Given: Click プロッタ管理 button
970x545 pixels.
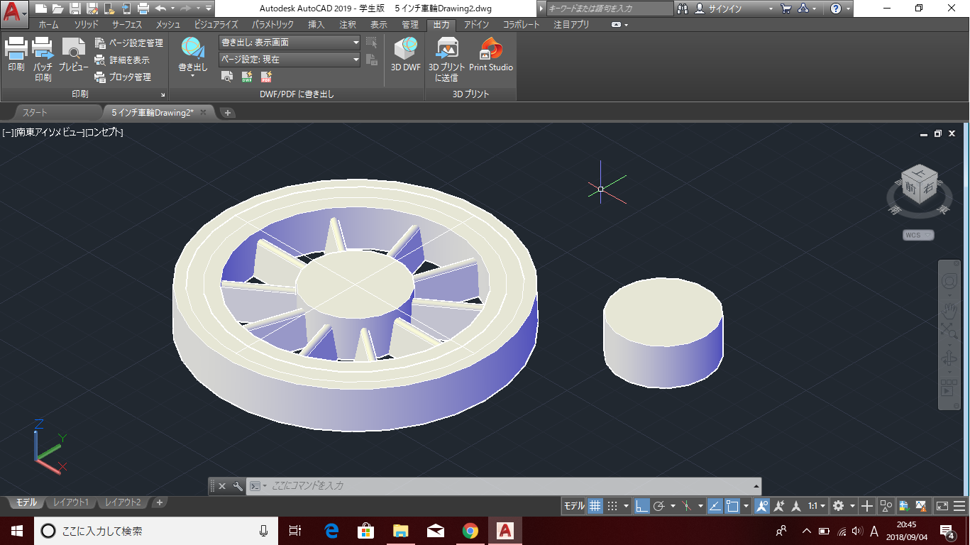Looking at the screenshot, I should click(x=129, y=77).
